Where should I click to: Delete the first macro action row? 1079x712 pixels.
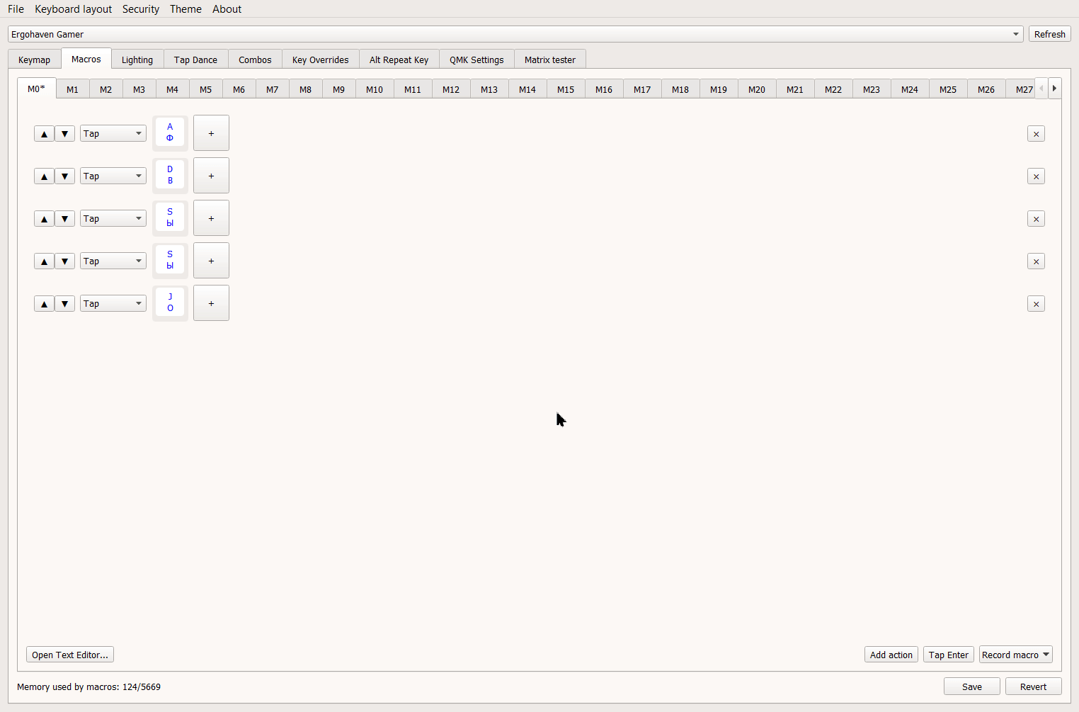[x=1036, y=134]
